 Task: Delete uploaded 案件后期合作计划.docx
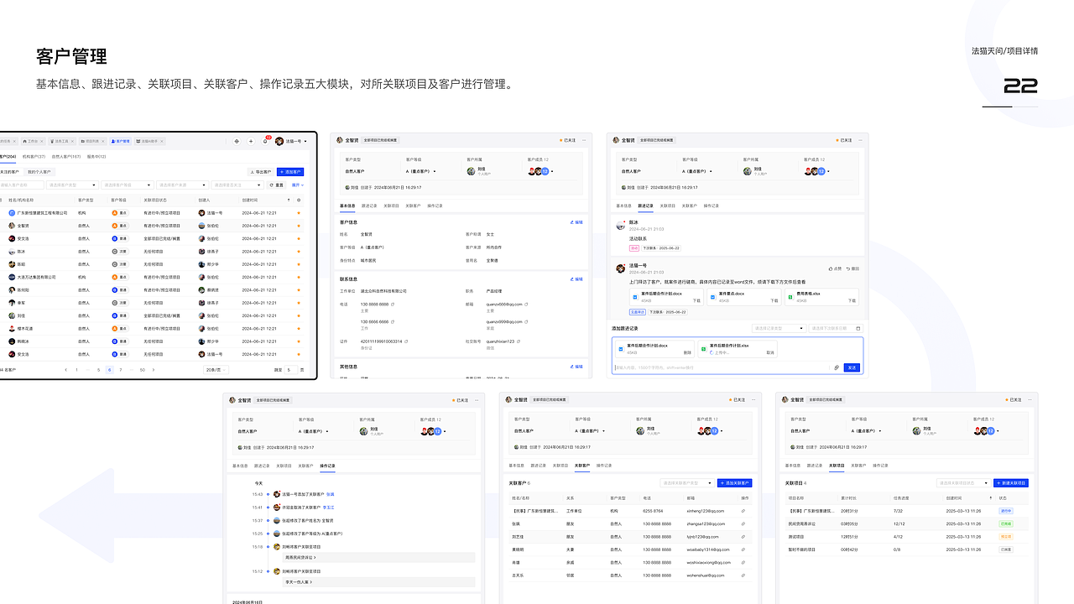pyautogui.click(x=687, y=353)
